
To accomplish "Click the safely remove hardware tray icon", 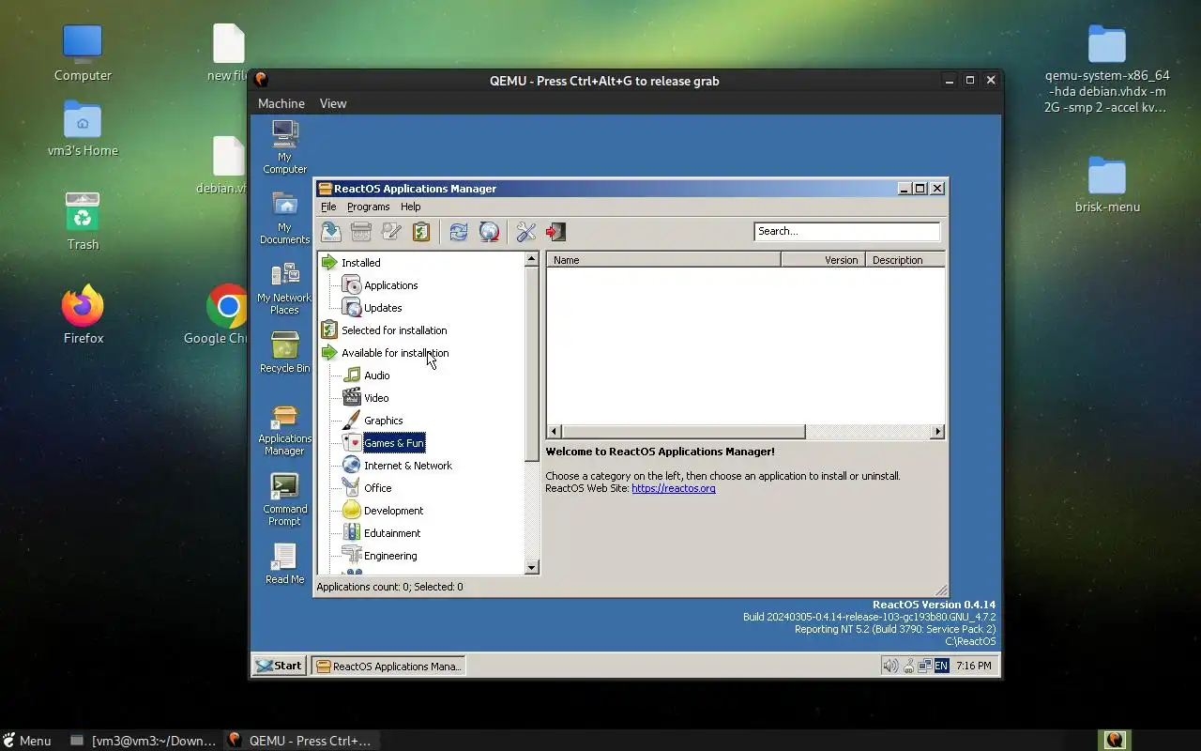I will tap(908, 666).
